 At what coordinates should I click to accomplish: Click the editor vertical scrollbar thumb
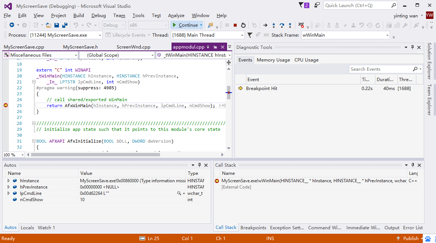point(229,93)
